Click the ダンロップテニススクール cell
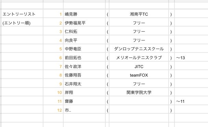Image resolution: width=208 pixels, height=127 pixels. pyautogui.click(x=139, y=49)
